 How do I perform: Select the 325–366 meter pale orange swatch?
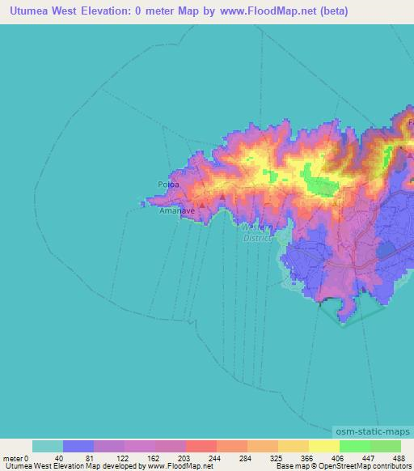294,447
